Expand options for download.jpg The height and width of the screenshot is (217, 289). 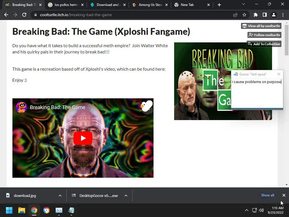point(60,196)
